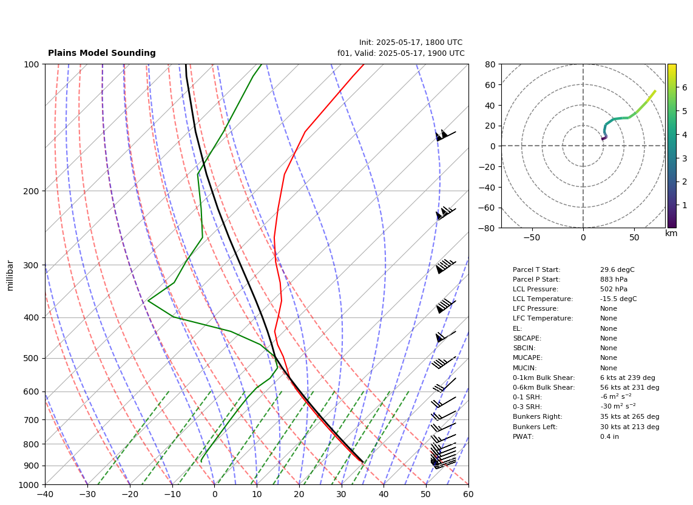
Task: Click the 'Parcel P Start:' label
Action: [x=536, y=279]
